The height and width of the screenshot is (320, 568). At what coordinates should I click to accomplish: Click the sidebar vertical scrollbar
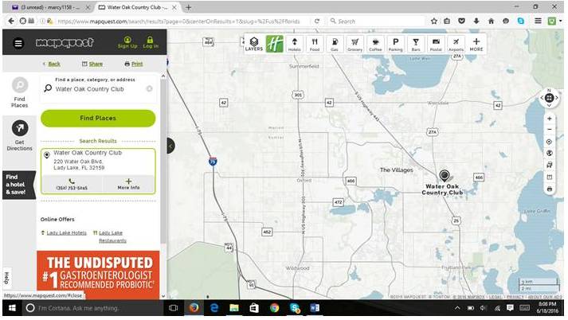click(x=163, y=161)
